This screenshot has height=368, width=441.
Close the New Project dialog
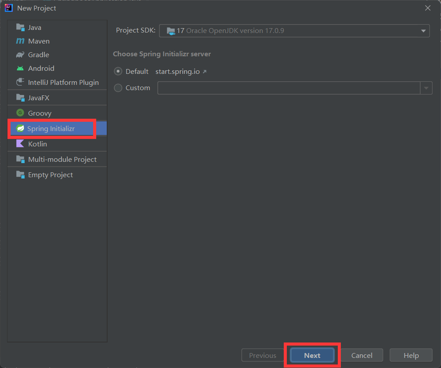pos(428,8)
